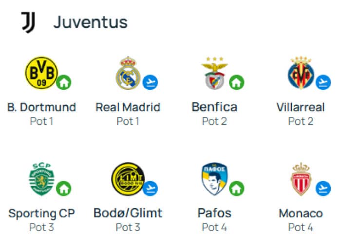Open the Pafos name label
The image size is (341, 250).
coord(214,213)
